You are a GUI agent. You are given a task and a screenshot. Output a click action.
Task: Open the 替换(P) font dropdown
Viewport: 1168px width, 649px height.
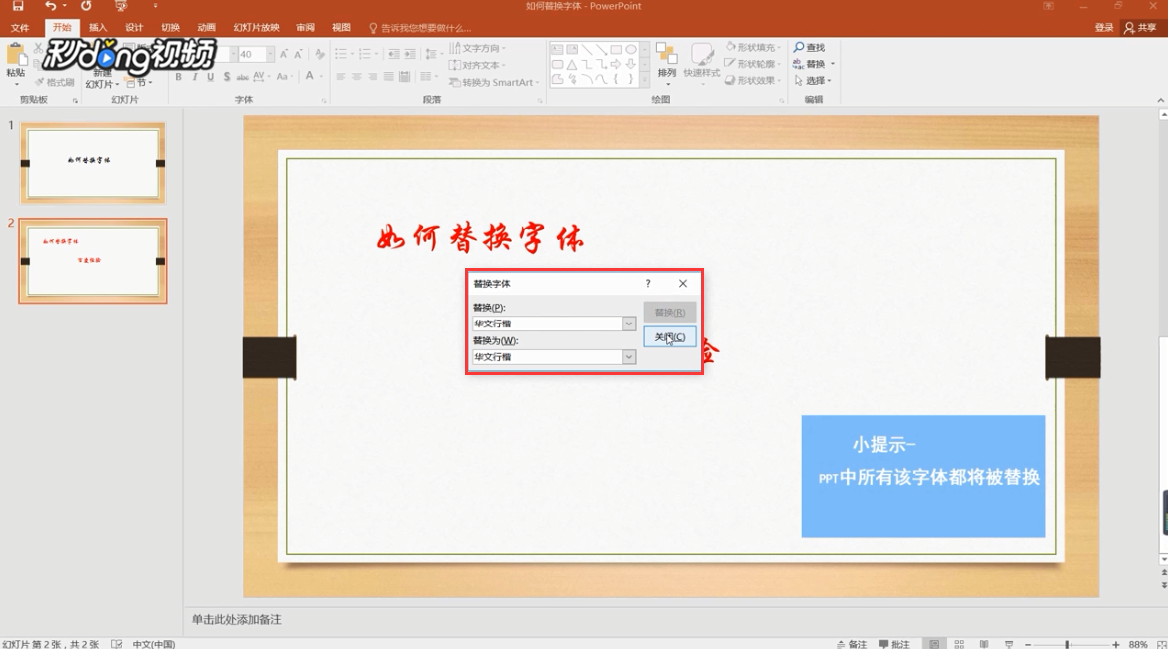click(627, 323)
